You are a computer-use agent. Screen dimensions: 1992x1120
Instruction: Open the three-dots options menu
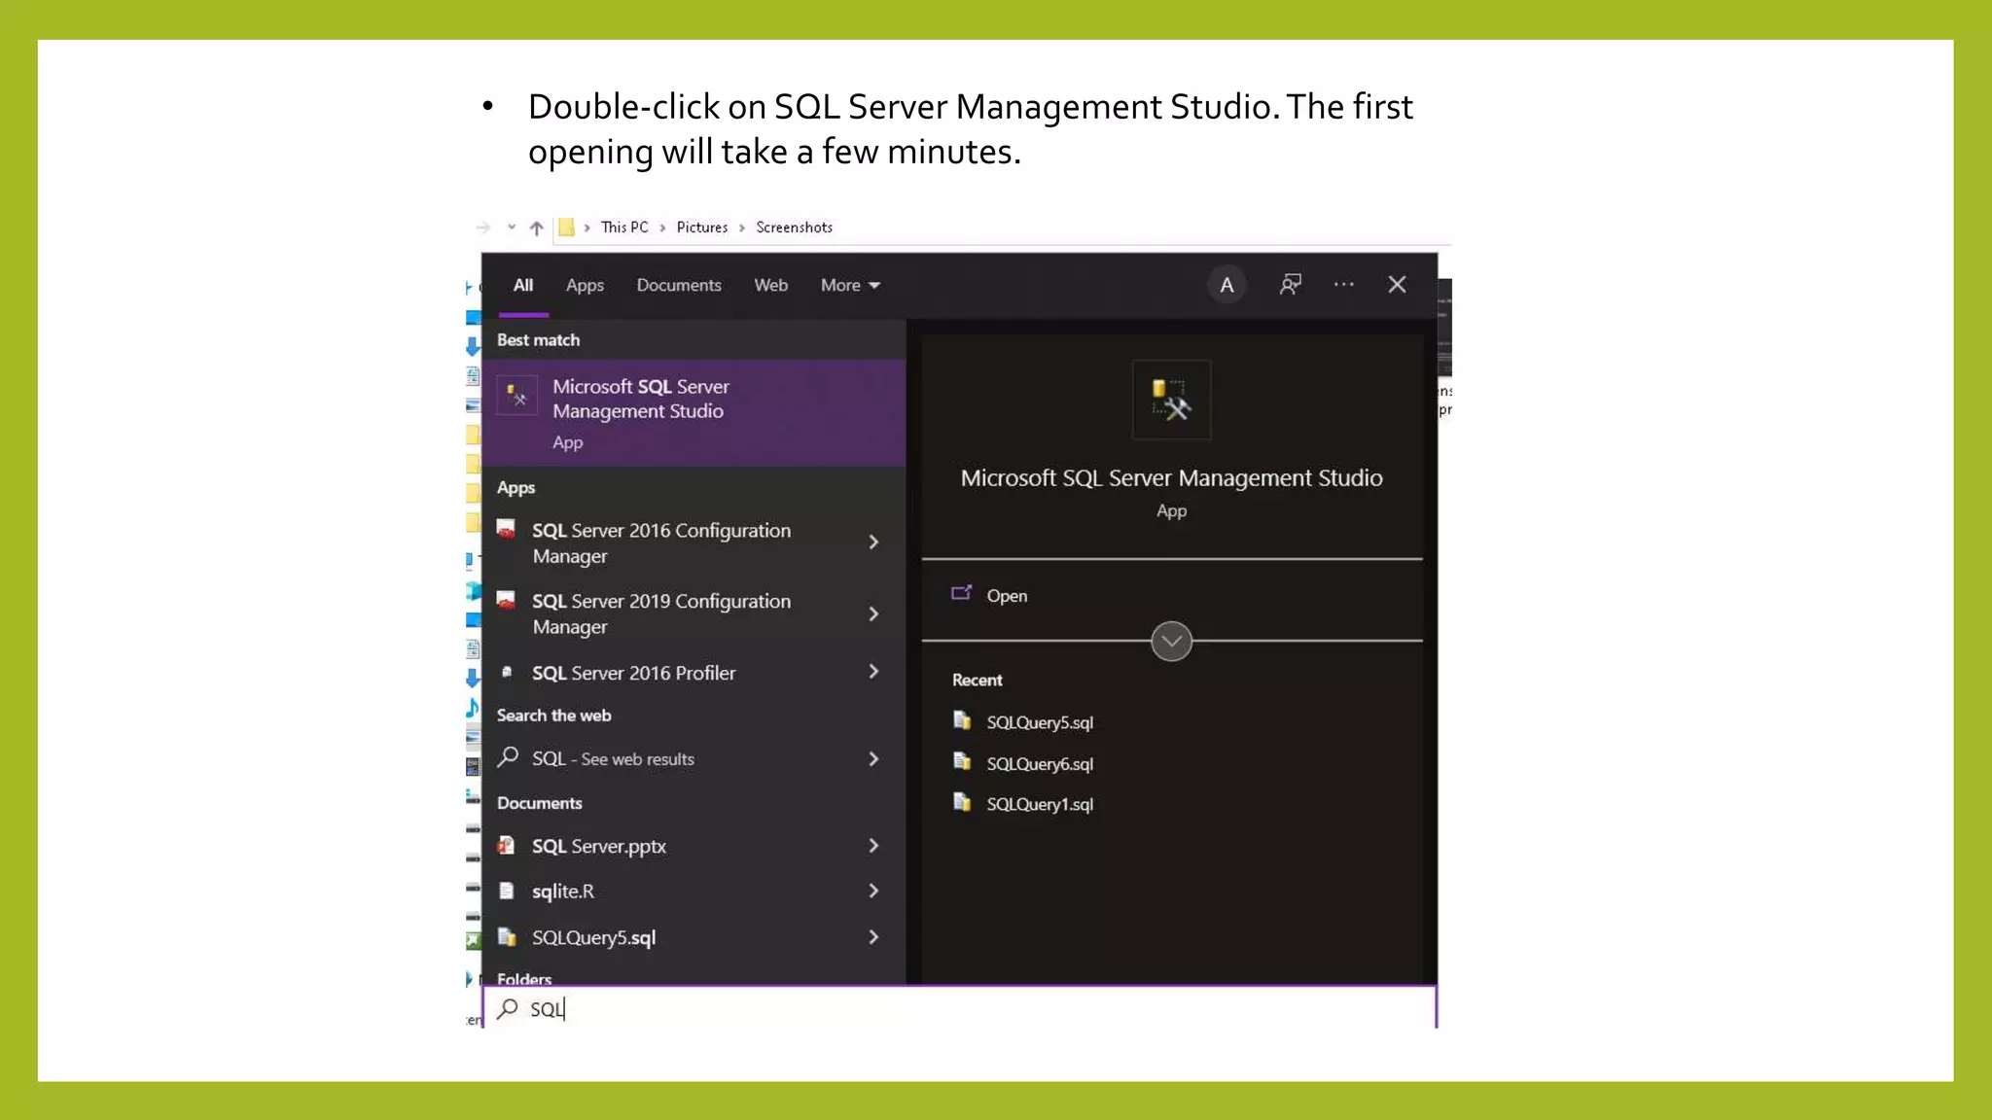click(x=1343, y=284)
